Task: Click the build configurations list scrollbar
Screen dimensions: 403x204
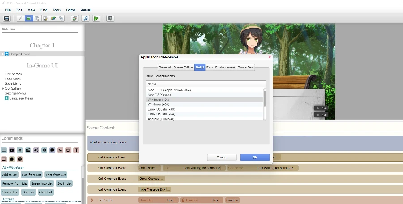Action: point(265,98)
